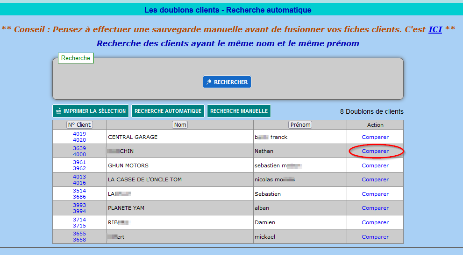Open client number 4019
Viewport: 463px width, 255px height.
(x=79, y=134)
